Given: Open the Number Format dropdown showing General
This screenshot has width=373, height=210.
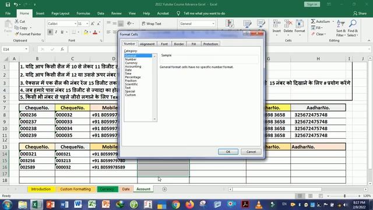Looking at the screenshot, I should coord(213,23).
